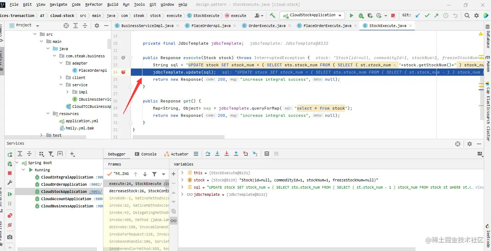
Task: Switch to the Console tab
Action: 145,154
